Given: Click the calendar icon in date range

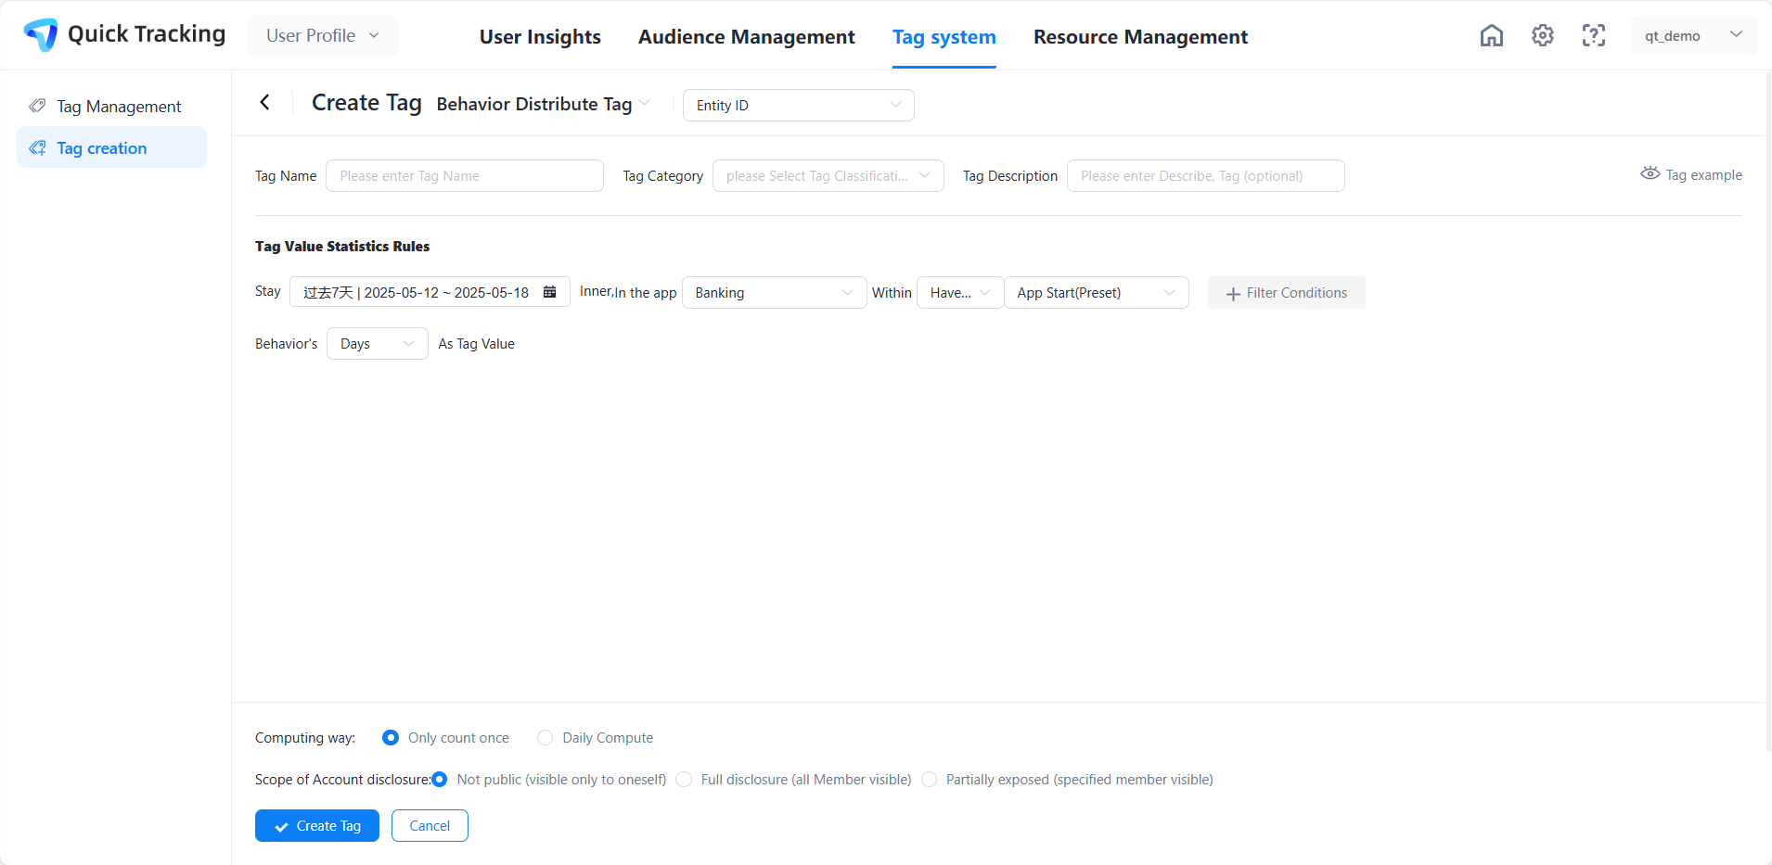Looking at the screenshot, I should click(x=549, y=292).
